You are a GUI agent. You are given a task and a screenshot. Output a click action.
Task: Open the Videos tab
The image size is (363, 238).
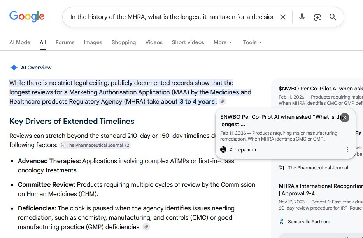(x=154, y=42)
